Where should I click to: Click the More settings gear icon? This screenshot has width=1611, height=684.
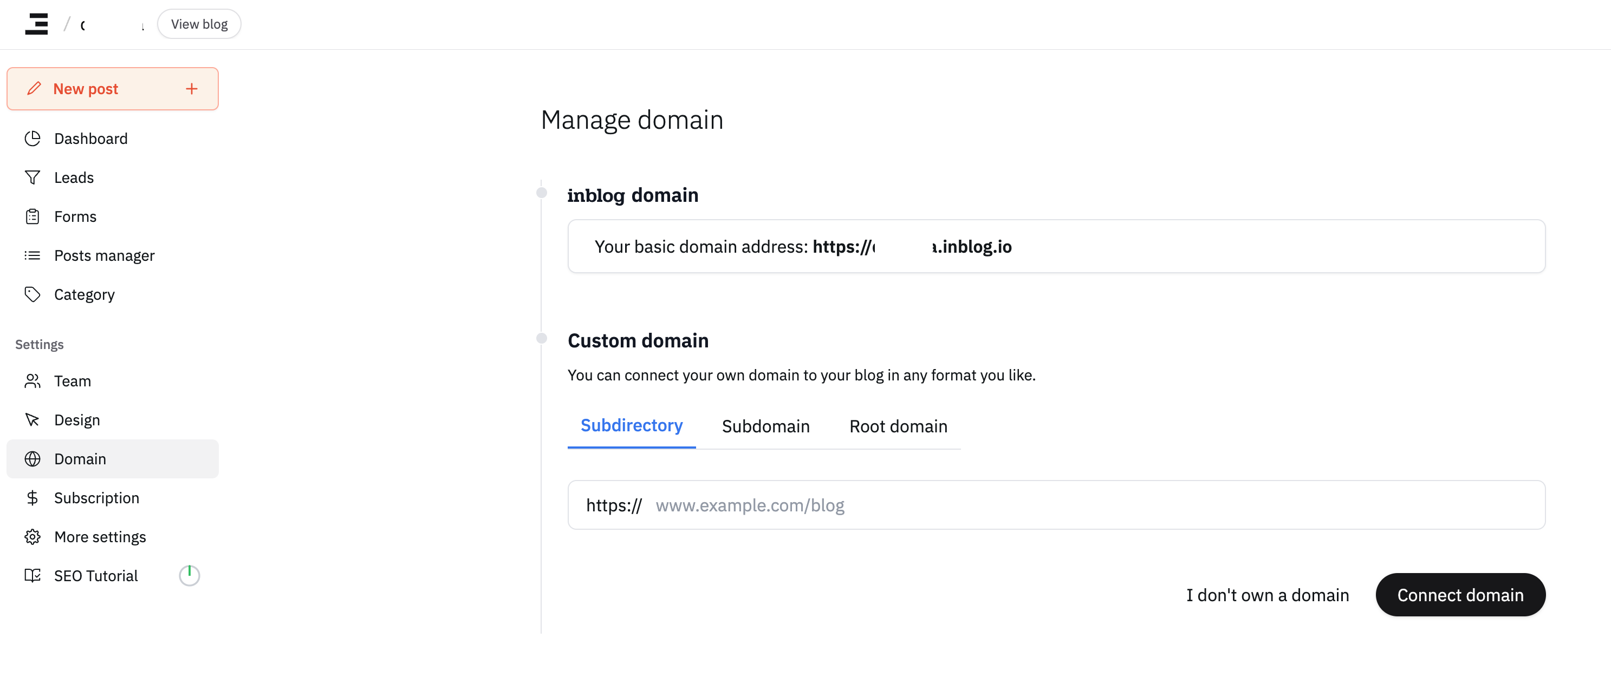pyautogui.click(x=33, y=537)
